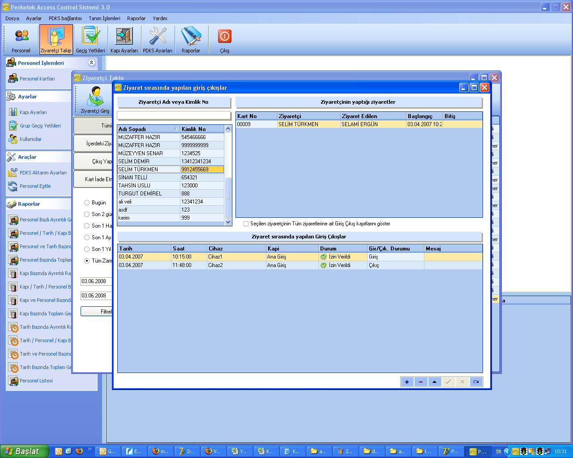Select the Tüm Zamanlar radio option
Screen dimensions: 573x458
[87, 261]
